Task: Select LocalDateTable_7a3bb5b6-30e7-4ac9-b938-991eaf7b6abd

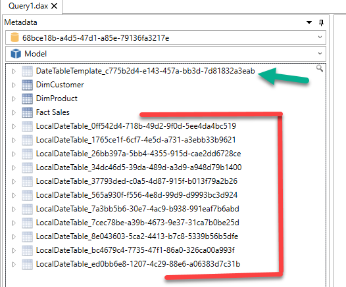Action: 137,209
